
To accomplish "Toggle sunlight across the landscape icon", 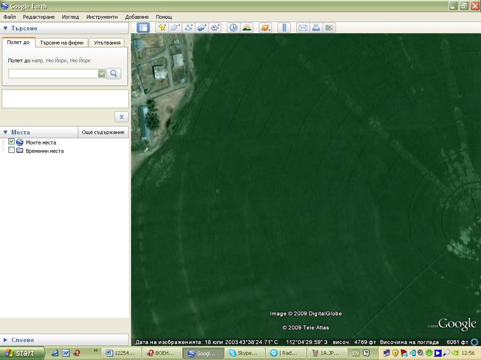I will point(247,28).
